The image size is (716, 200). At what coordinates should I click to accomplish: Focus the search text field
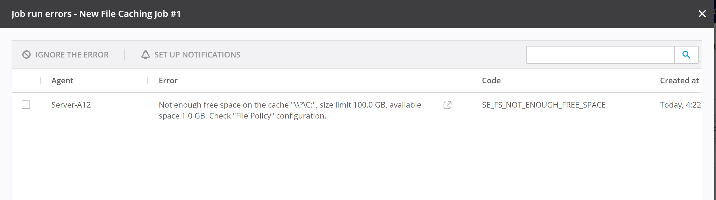coord(600,55)
